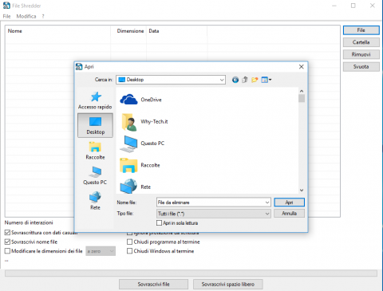Click Annulla to cancel the dialog

(289, 214)
